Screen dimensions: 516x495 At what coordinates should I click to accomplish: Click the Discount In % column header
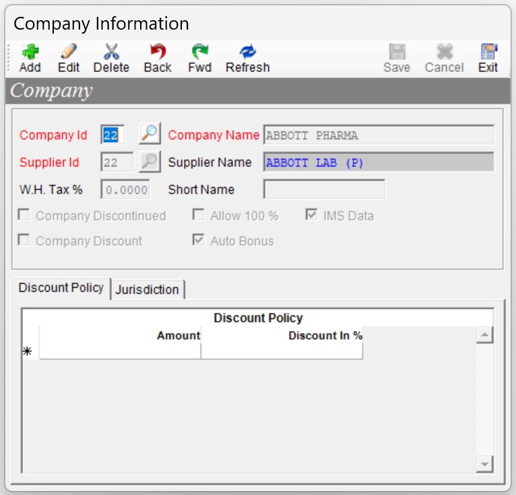pos(282,335)
